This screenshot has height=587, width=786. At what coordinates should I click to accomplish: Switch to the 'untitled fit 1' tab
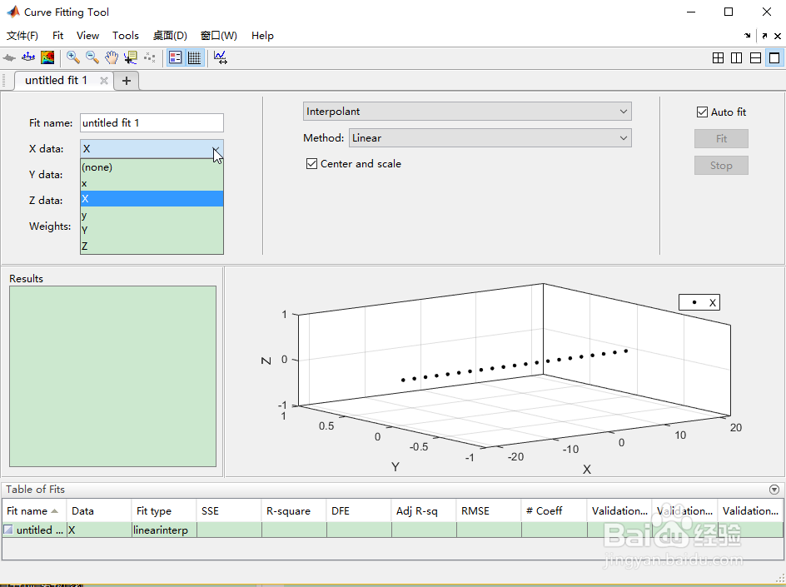(56, 80)
